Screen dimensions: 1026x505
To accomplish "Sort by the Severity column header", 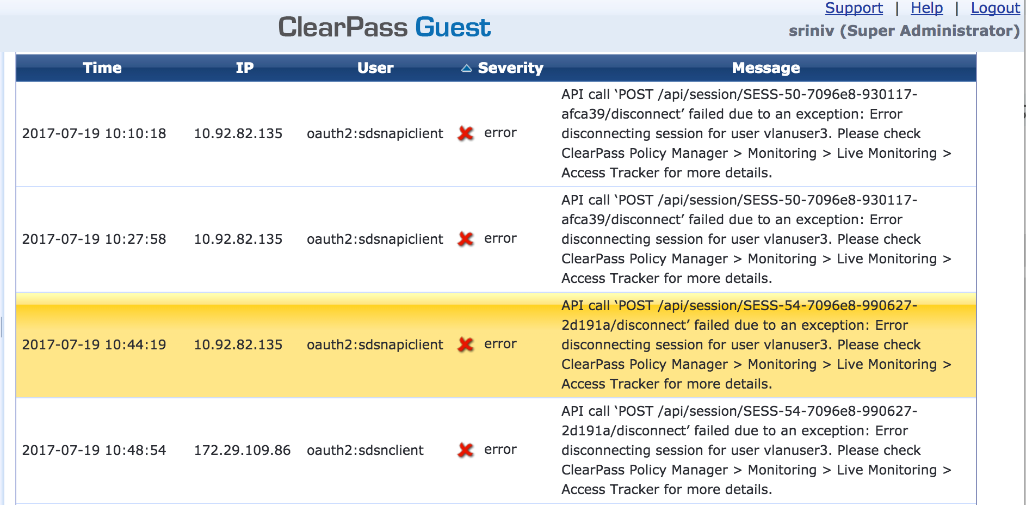I will (x=510, y=68).
